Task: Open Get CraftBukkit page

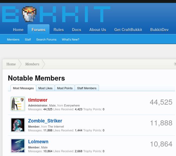Action: click(x=128, y=30)
